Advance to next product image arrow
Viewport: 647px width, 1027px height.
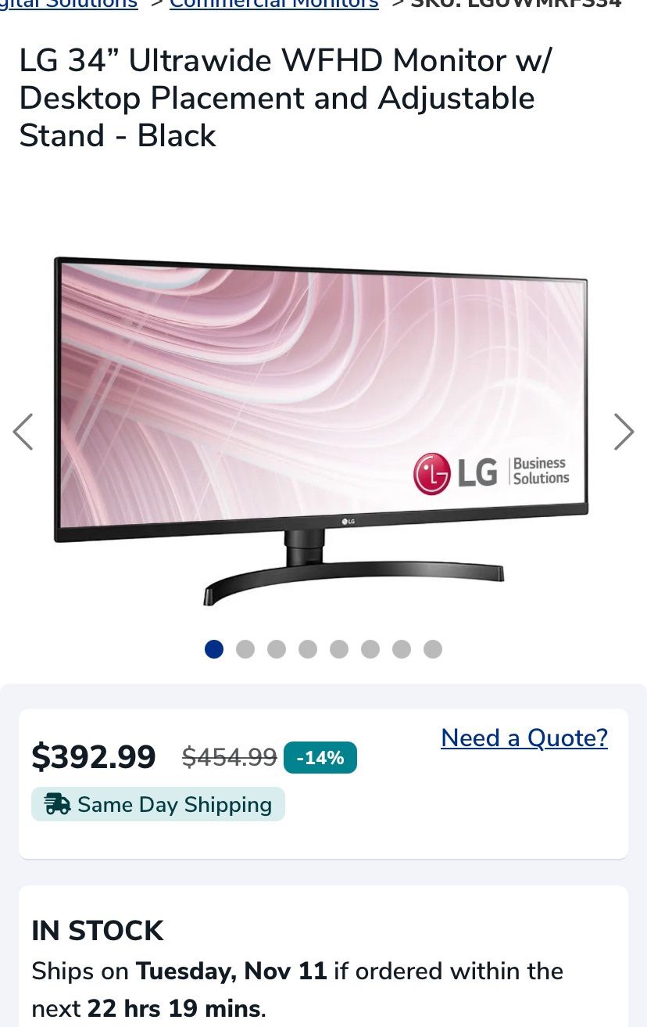point(624,432)
